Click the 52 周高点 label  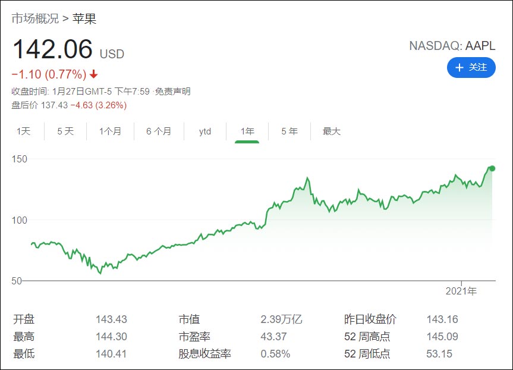pyautogui.click(x=367, y=337)
